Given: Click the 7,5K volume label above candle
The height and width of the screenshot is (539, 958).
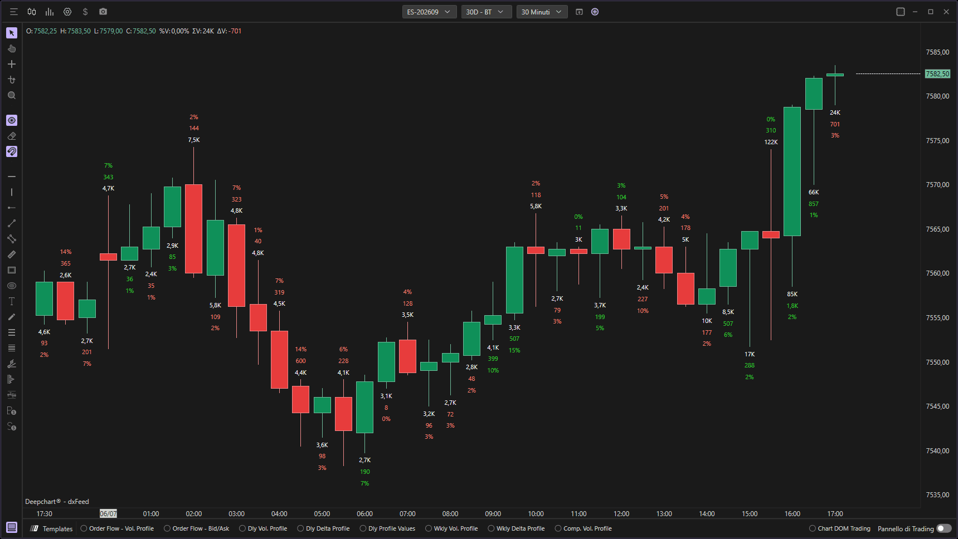Looking at the screenshot, I should [193, 140].
